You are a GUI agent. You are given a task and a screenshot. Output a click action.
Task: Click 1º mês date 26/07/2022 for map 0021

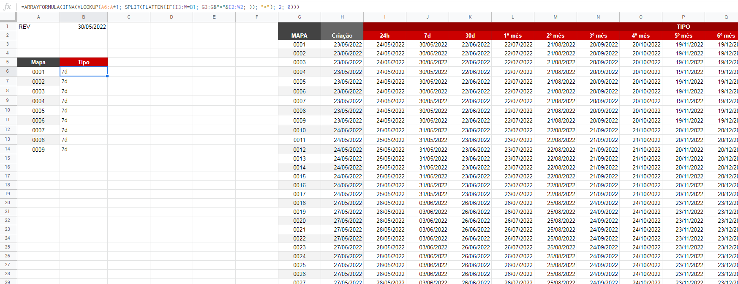513,229
